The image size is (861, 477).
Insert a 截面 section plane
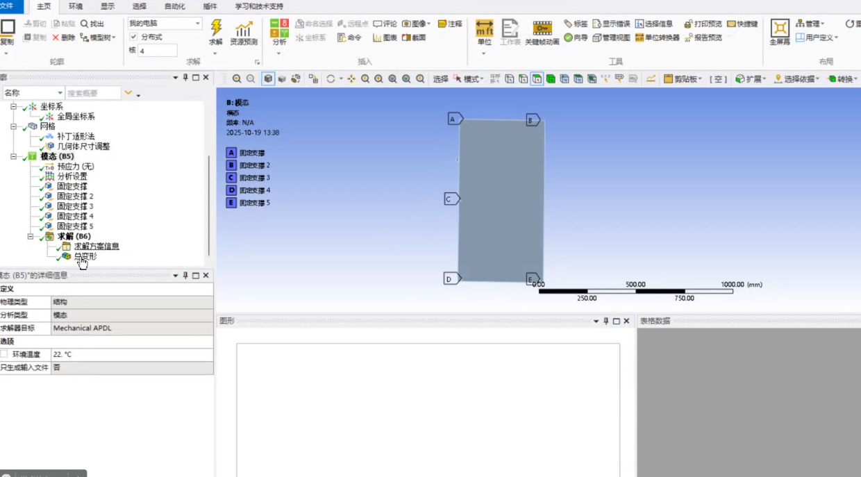point(414,37)
